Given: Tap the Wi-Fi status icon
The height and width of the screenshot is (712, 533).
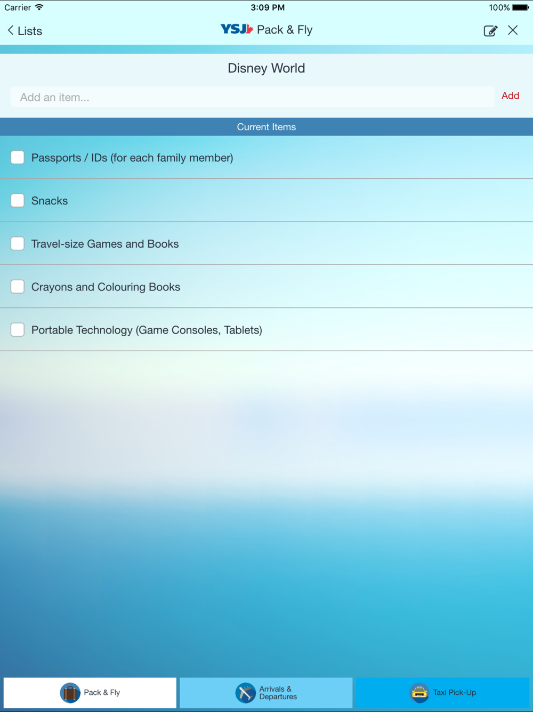Looking at the screenshot, I should (39, 7).
